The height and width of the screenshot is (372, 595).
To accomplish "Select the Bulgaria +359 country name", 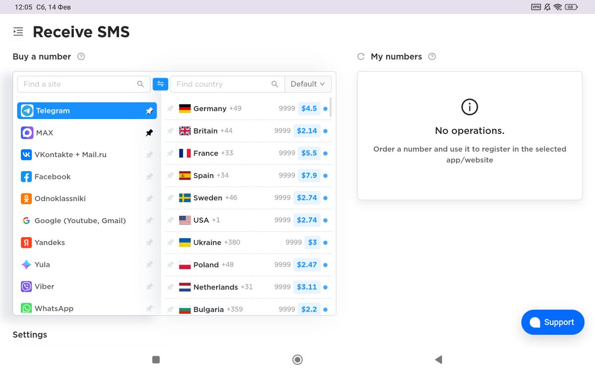I will [218, 310].
